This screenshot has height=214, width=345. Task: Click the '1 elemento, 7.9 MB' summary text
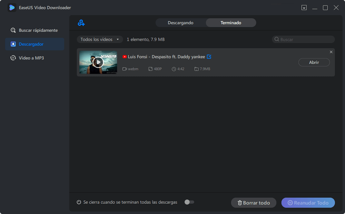146,39
